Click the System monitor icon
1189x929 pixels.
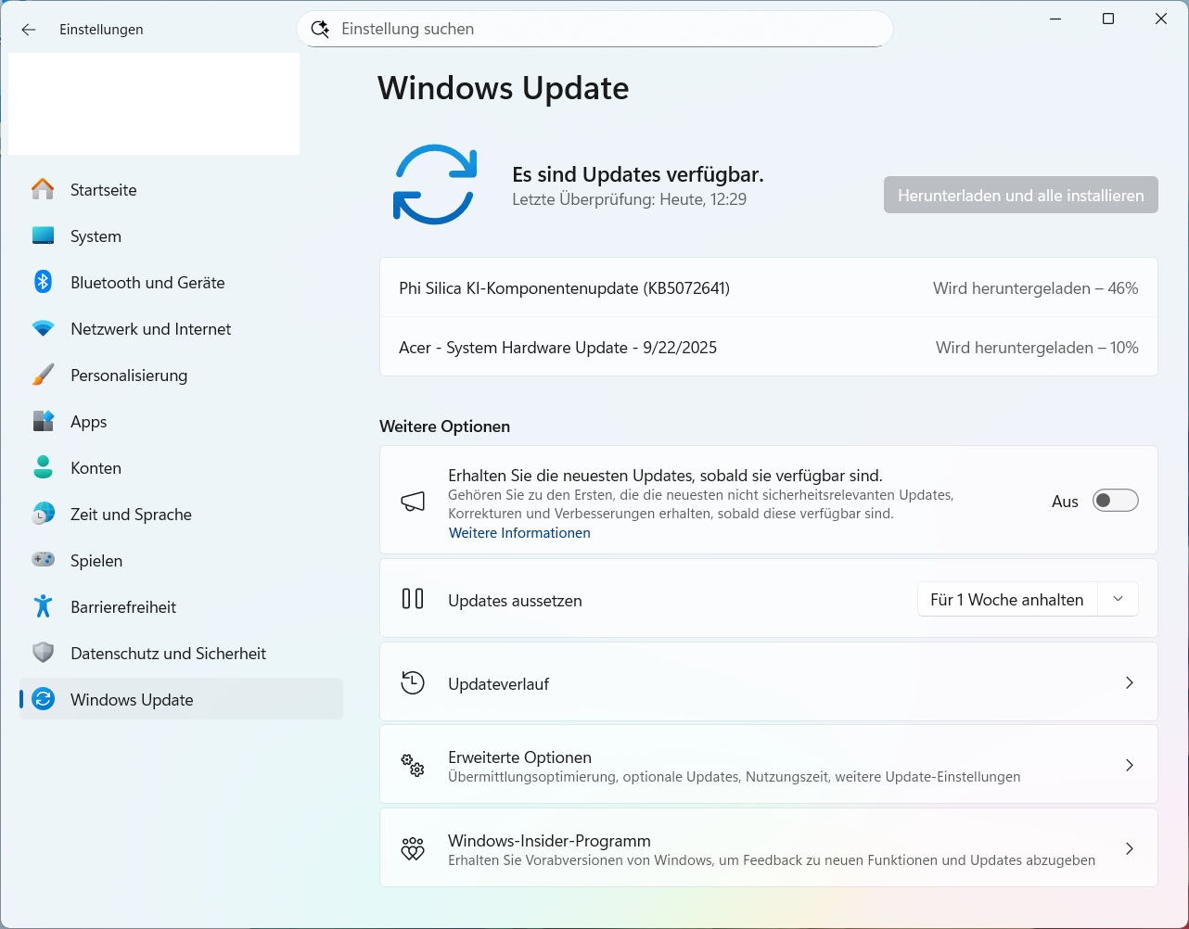pos(43,235)
